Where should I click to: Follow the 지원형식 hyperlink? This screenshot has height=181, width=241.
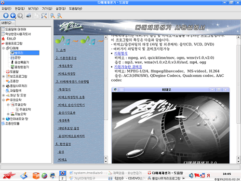(120, 53)
